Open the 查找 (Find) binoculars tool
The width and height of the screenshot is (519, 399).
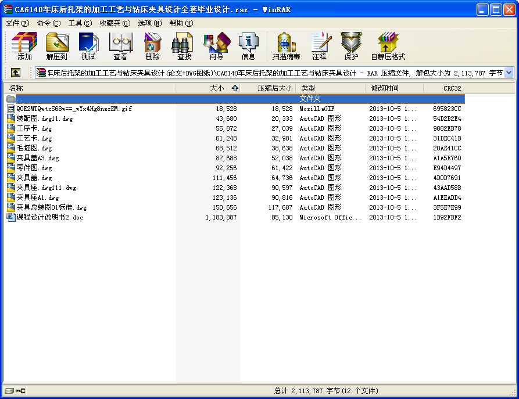click(x=184, y=46)
